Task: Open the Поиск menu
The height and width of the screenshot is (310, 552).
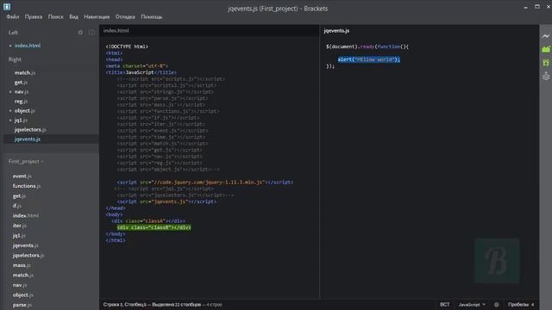Action: tap(55, 16)
